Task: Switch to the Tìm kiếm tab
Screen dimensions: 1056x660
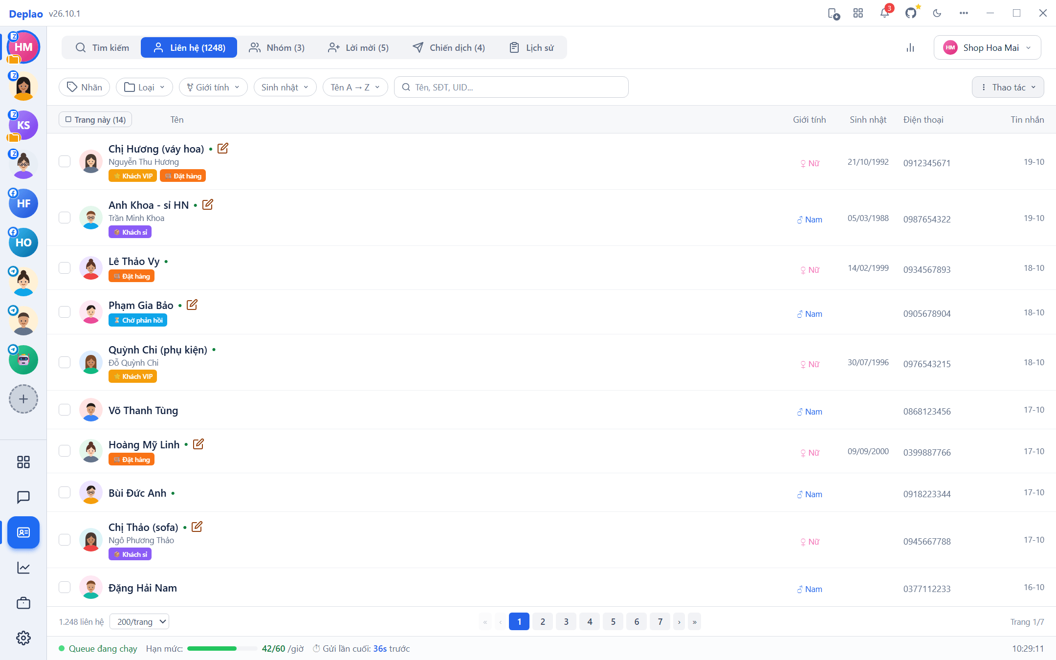Action: point(102,47)
